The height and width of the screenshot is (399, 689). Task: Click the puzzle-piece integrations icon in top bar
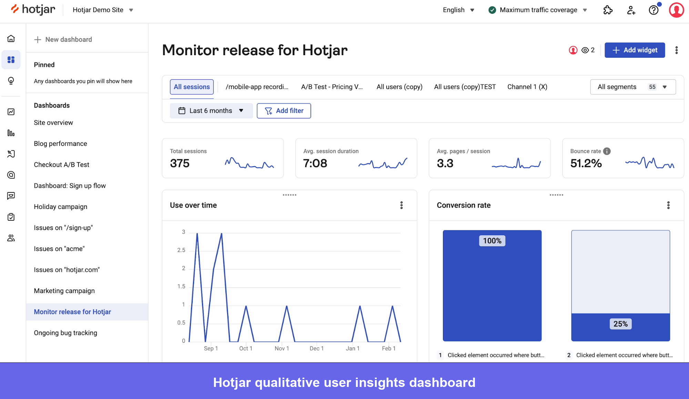point(608,10)
